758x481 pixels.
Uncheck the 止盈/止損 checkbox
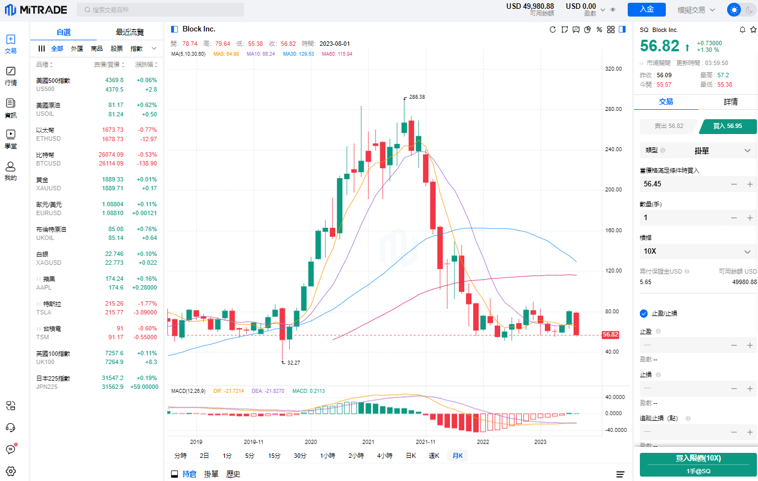click(x=644, y=313)
